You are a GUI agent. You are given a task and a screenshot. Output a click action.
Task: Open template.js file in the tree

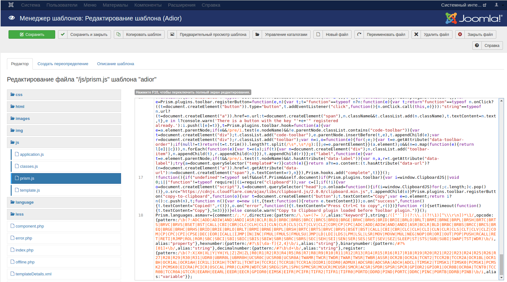click(x=30, y=190)
